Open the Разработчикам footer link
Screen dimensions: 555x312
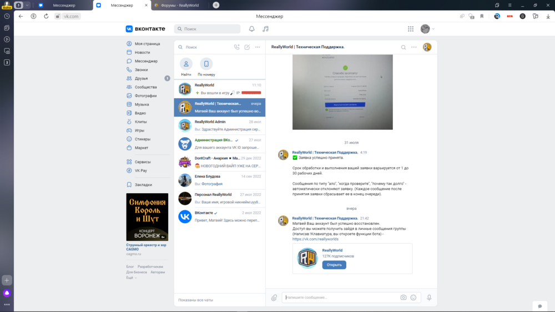[x=150, y=266]
